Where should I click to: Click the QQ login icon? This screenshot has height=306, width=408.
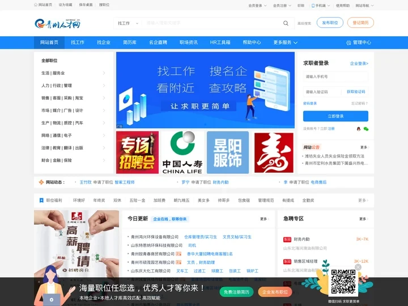click(359, 129)
